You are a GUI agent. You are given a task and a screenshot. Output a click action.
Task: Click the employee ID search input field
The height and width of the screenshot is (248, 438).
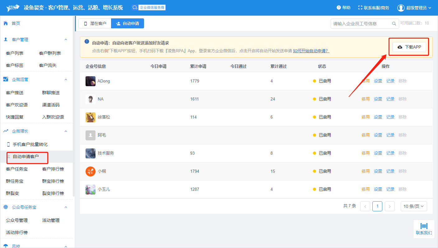[361, 24]
